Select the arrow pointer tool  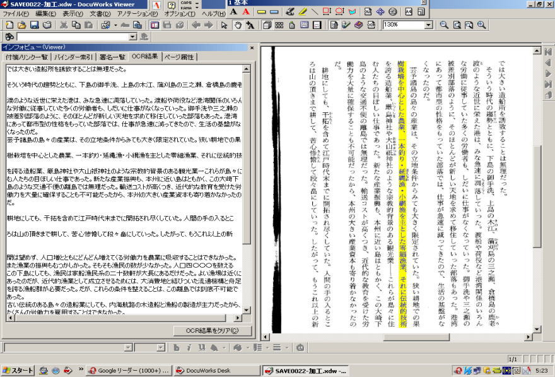224,25
